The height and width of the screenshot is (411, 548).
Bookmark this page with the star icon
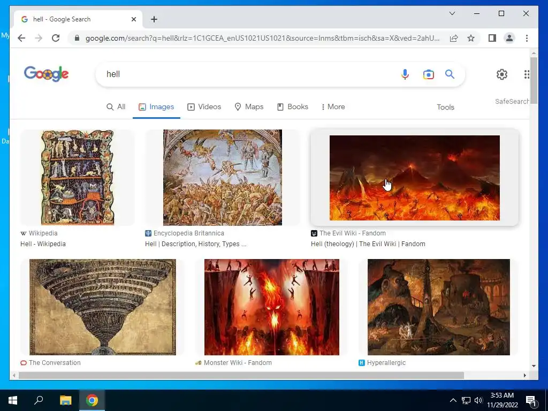click(471, 38)
